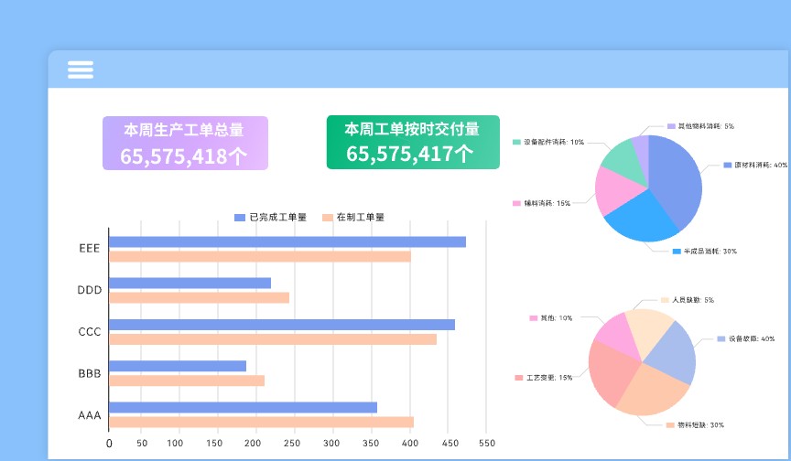The width and height of the screenshot is (791, 461).
Task: Click the 工艺变更 15% label swatch
Action: pos(518,377)
